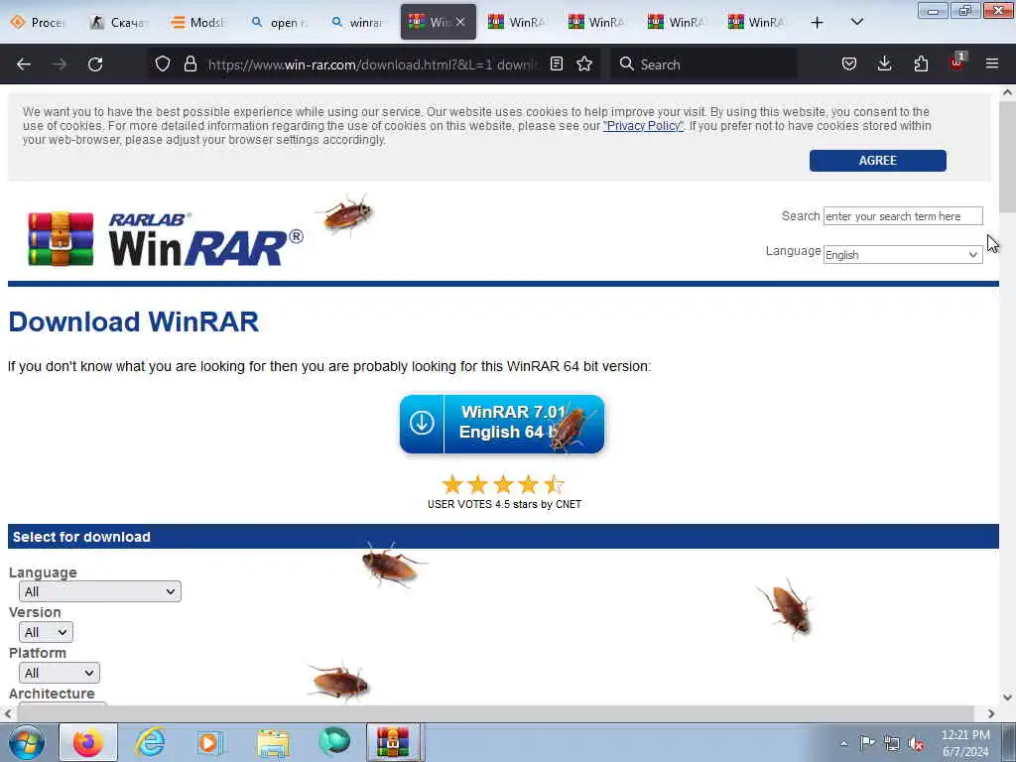The image size is (1016, 762).
Task: Switch to the Скачать tab
Action: (117, 22)
